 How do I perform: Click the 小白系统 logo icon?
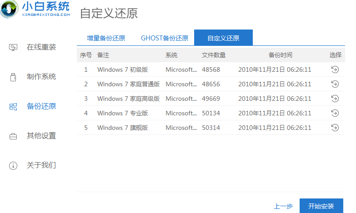9,9
